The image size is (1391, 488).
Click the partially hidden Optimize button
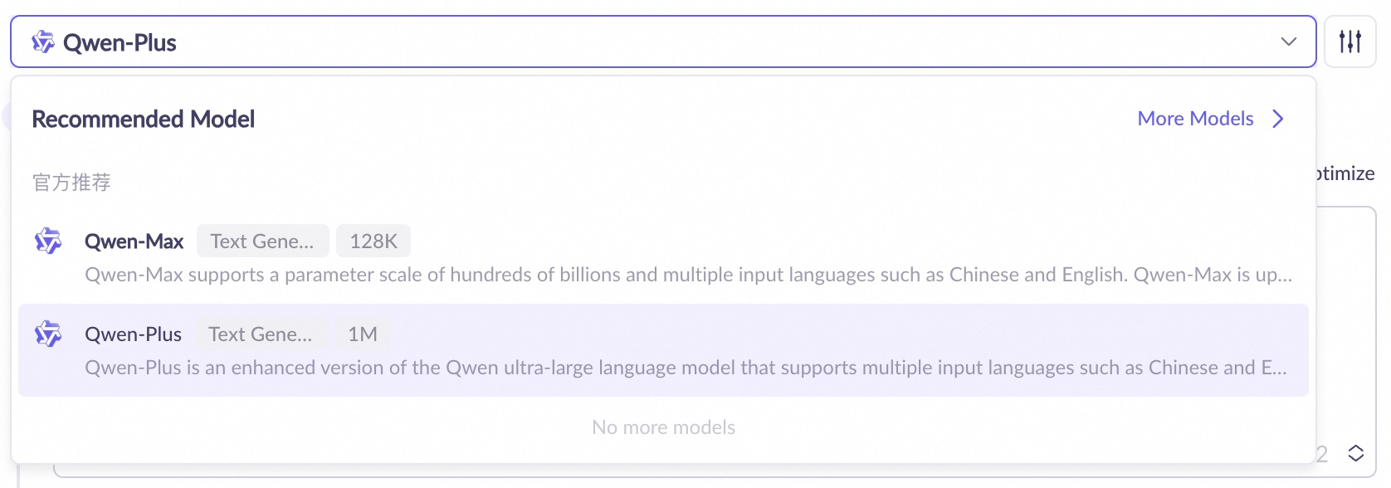(x=1347, y=173)
